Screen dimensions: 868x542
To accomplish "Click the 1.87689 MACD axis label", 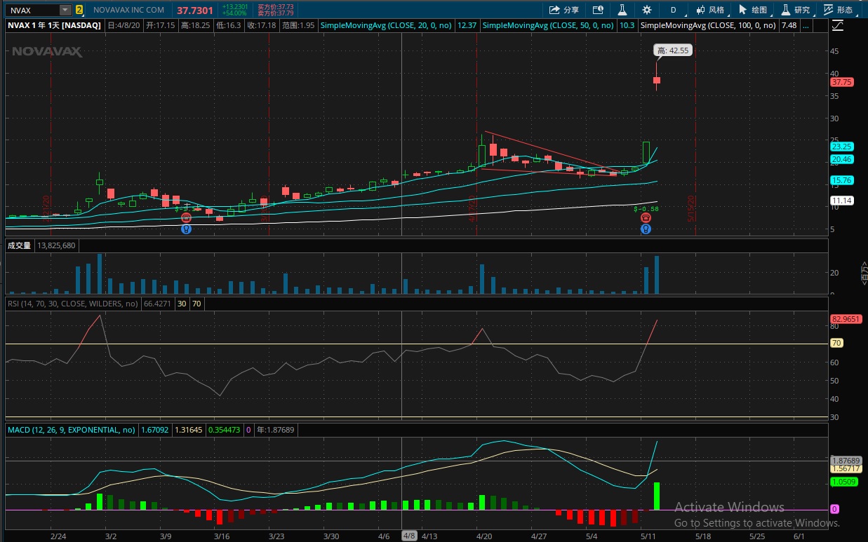I will (845, 460).
